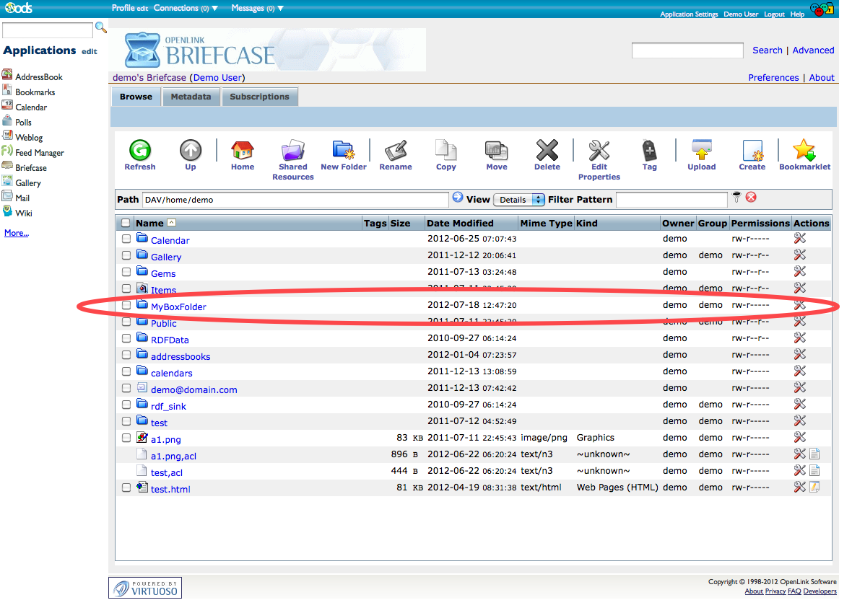Viewport: 852px width, 613px height.
Task: Open Shared Resources from the toolbar
Action: tap(292, 151)
